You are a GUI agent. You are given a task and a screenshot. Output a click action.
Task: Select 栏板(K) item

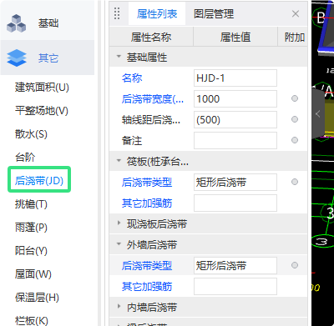coord(31,320)
